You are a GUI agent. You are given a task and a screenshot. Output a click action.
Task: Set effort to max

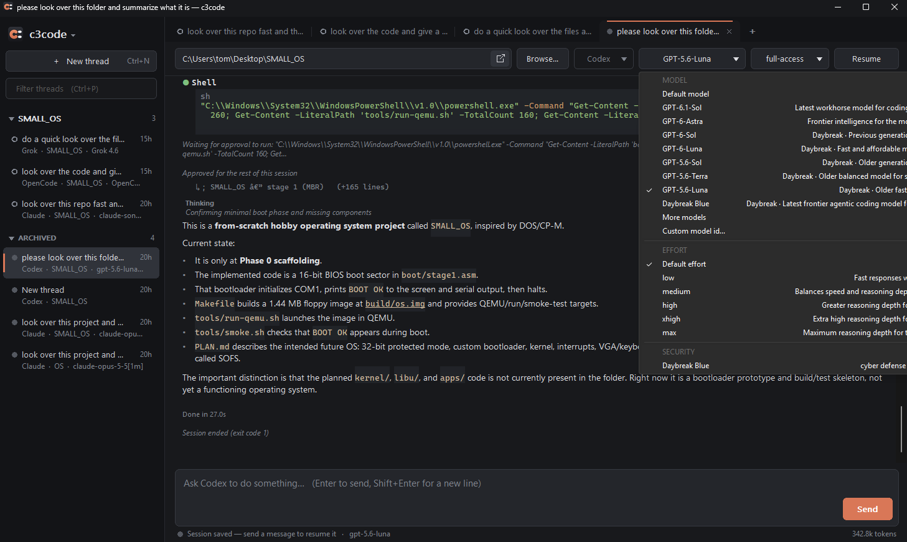tap(774, 333)
